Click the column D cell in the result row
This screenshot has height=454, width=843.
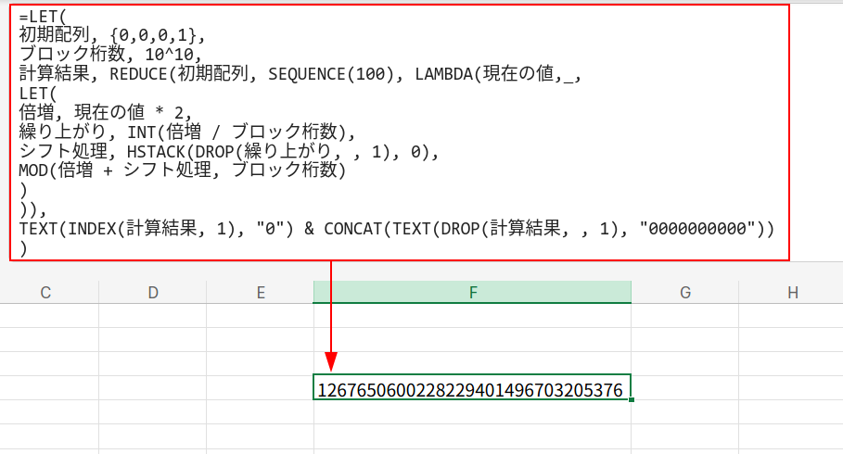(153, 388)
